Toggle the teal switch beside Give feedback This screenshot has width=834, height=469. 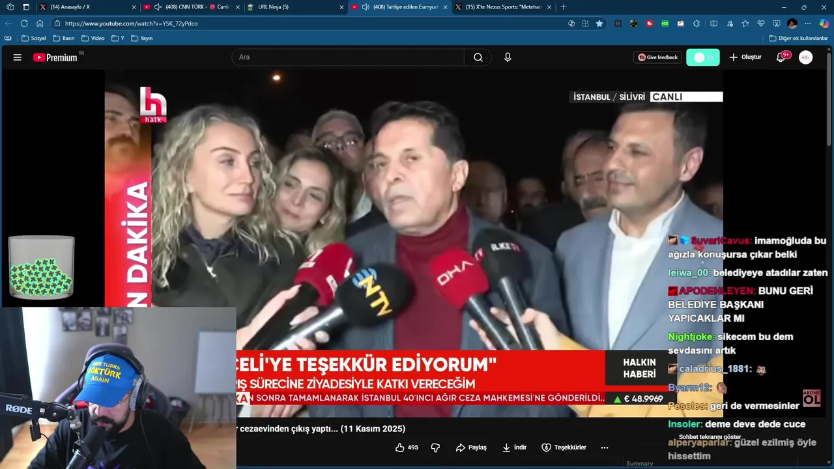tap(703, 57)
